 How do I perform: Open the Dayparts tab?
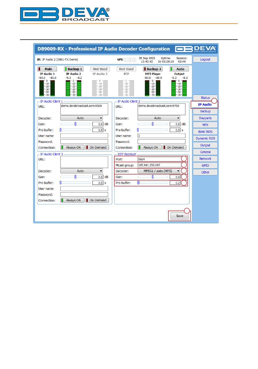tap(205, 118)
